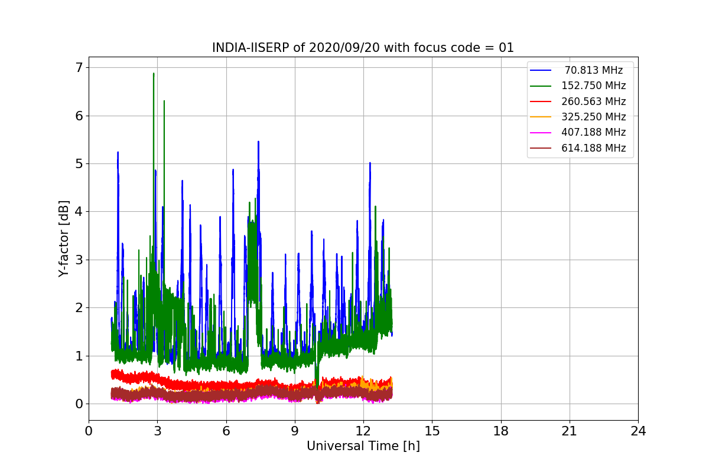Screen dimensions: 709x472
Task: Select the '325.250 MHz' legend label
Action: click(x=594, y=117)
